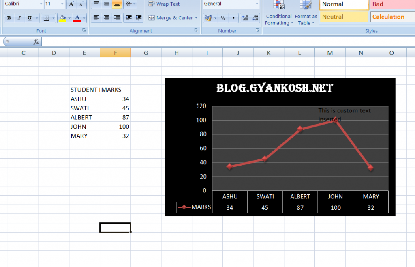Open the Fill Color dropdown arrow

coord(69,18)
